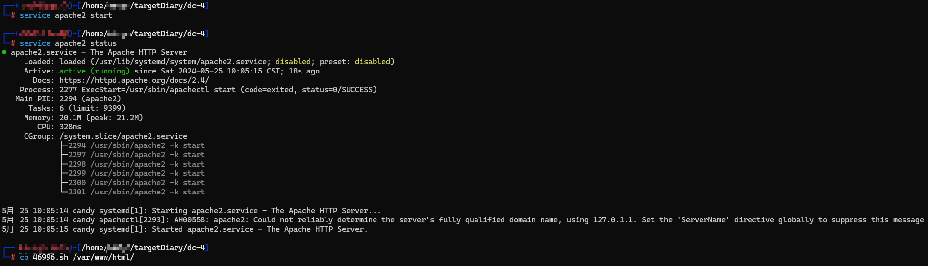
Task: Click the Main PID 2294 value
Action: point(68,99)
